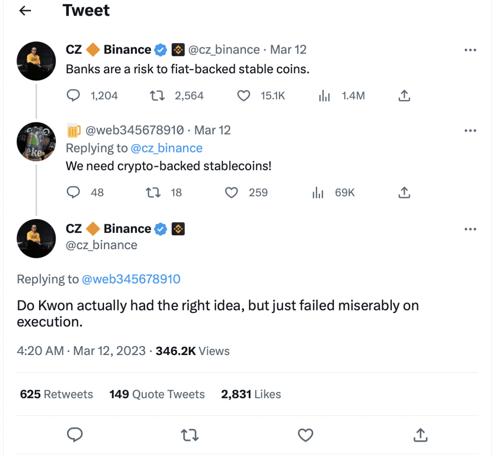Image resolution: width=495 pixels, height=456 pixels.
Task: Open more options on the Do Kwon tweet
Action: pos(470,229)
